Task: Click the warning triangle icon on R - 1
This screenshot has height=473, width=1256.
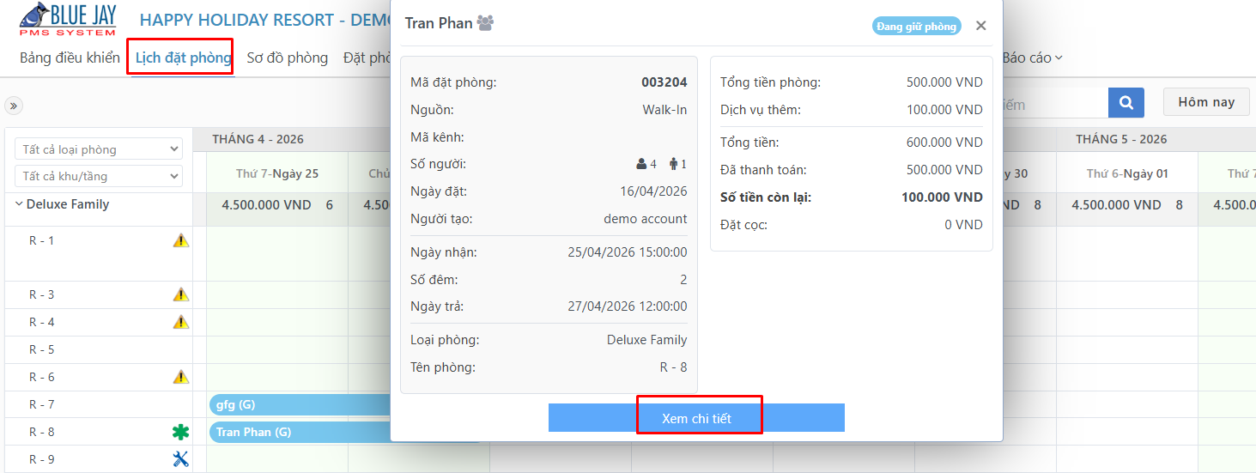Action: click(x=180, y=241)
